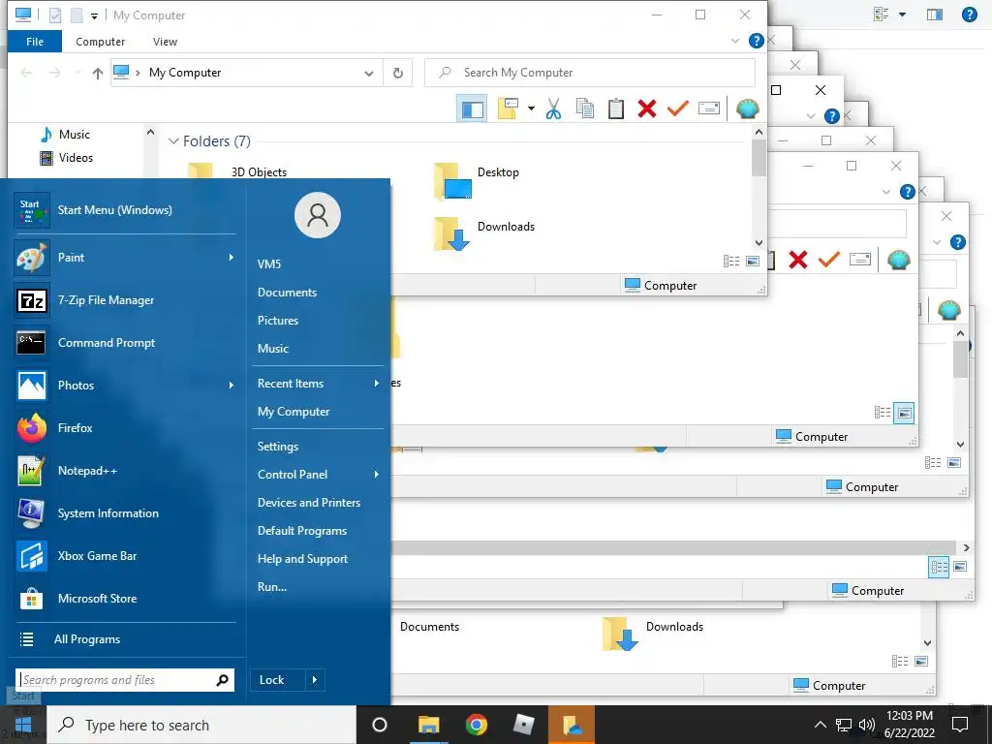The width and height of the screenshot is (992, 744).
Task: Click the orange checkmark Properties icon in front window
Action: point(677,108)
